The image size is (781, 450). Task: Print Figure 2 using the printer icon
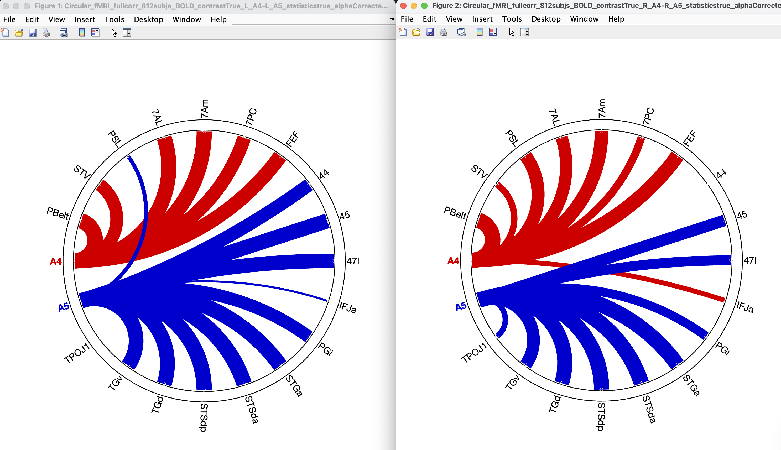pos(444,32)
